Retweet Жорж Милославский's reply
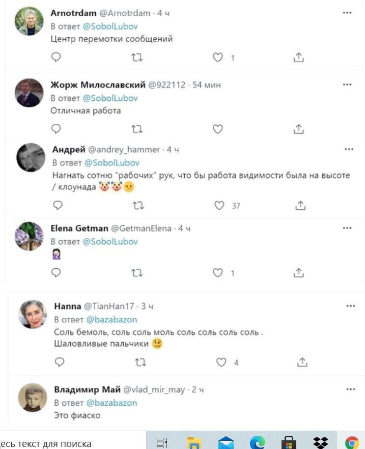Viewport: 365px width, 449px height. (x=137, y=129)
